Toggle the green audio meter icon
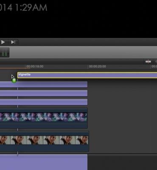 4,53
